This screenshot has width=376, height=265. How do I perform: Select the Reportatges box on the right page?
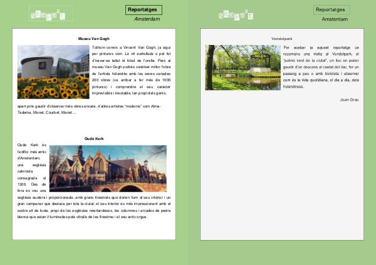[332, 10]
